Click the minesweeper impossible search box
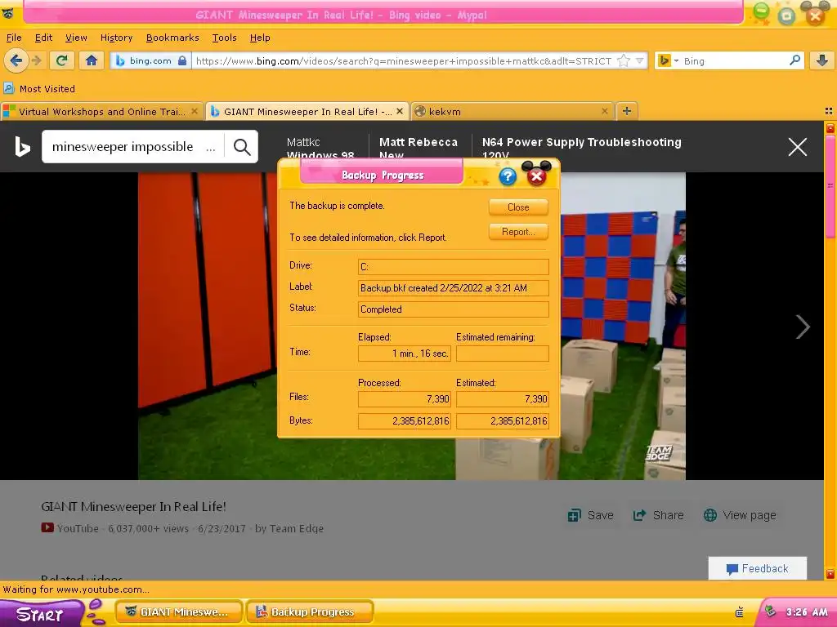Image resolution: width=837 pixels, height=627 pixels. 133,147
